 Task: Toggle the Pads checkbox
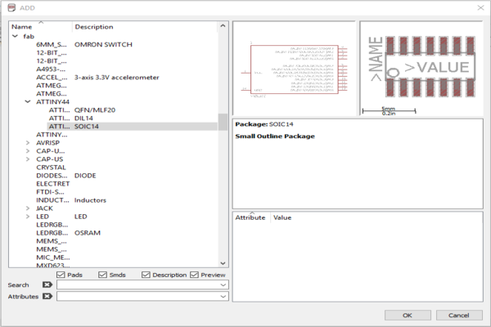point(61,275)
